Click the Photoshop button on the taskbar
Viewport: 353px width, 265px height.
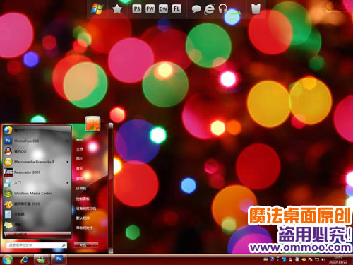[59, 259]
